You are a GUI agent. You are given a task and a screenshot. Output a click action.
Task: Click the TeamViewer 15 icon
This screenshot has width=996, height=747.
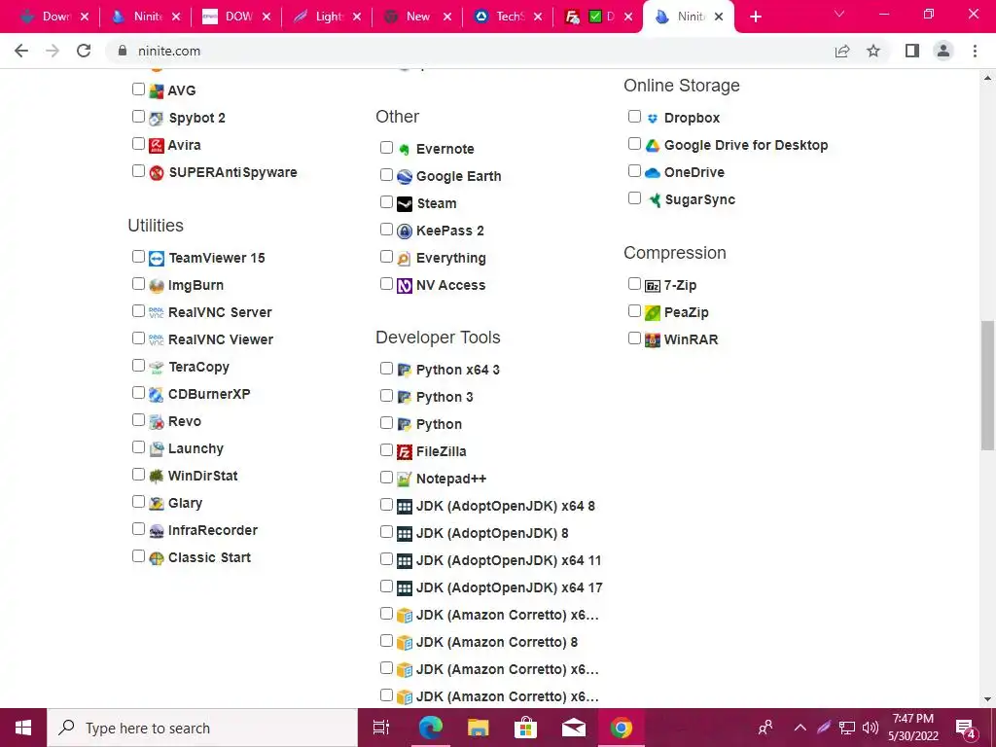[x=157, y=259]
